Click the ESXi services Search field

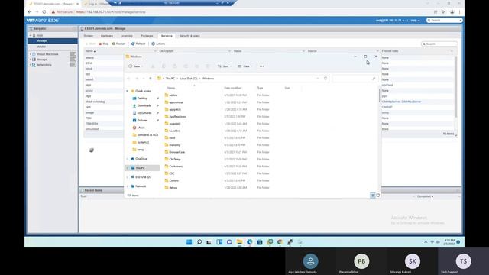[440, 44]
